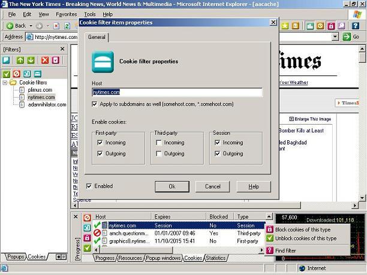Enable Third-party Incoming cookies
The image size is (367, 275).
(x=159, y=143)
